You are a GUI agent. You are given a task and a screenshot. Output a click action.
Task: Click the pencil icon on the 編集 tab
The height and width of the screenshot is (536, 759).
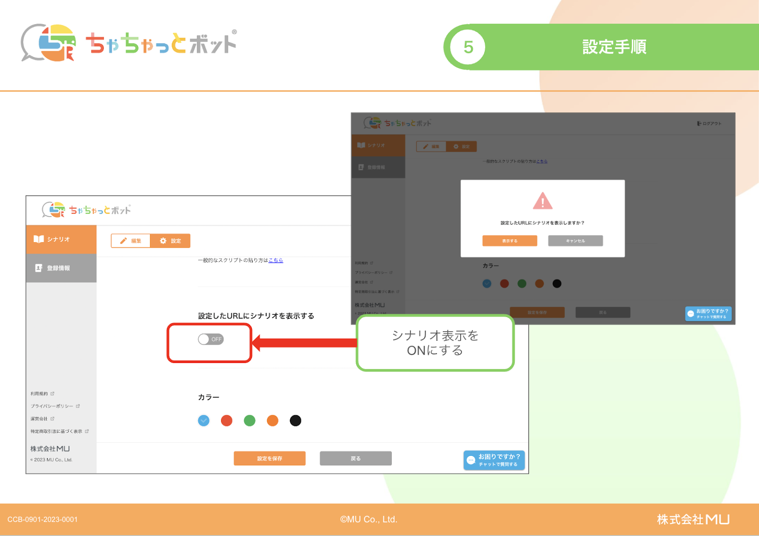tap(123, 241)
